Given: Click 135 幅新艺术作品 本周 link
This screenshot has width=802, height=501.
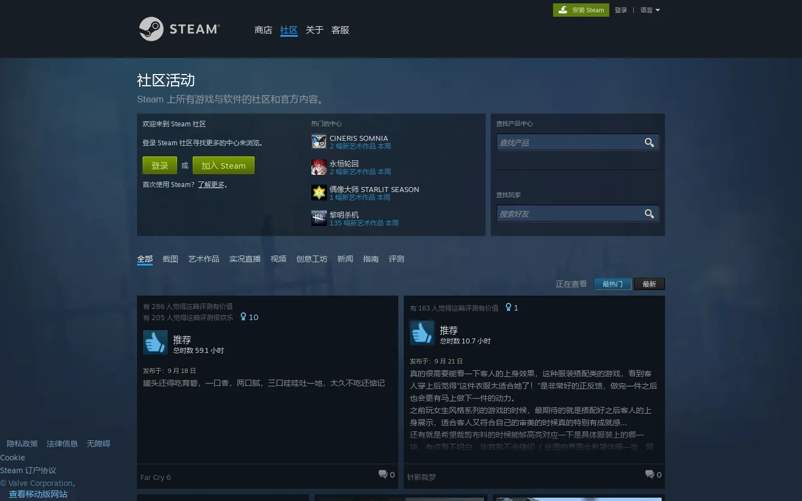Looking at the screenshot, I should point(364,223).
